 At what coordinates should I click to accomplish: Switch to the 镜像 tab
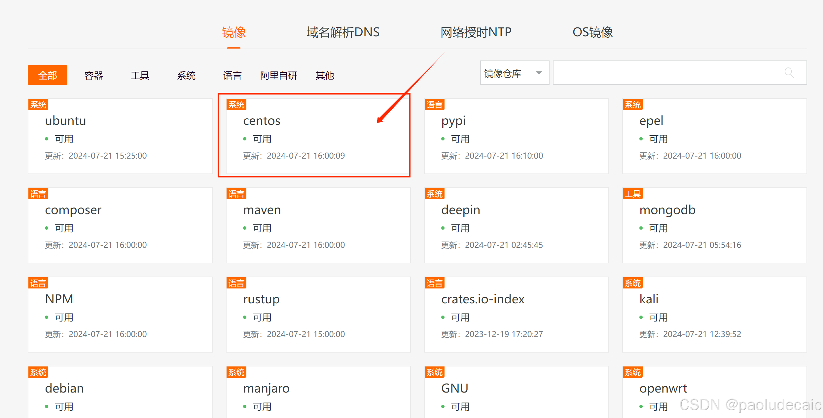pos(234,32)
